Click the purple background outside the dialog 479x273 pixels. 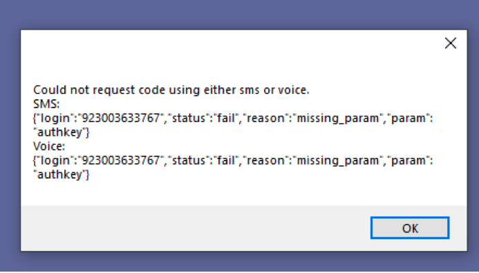239,14
